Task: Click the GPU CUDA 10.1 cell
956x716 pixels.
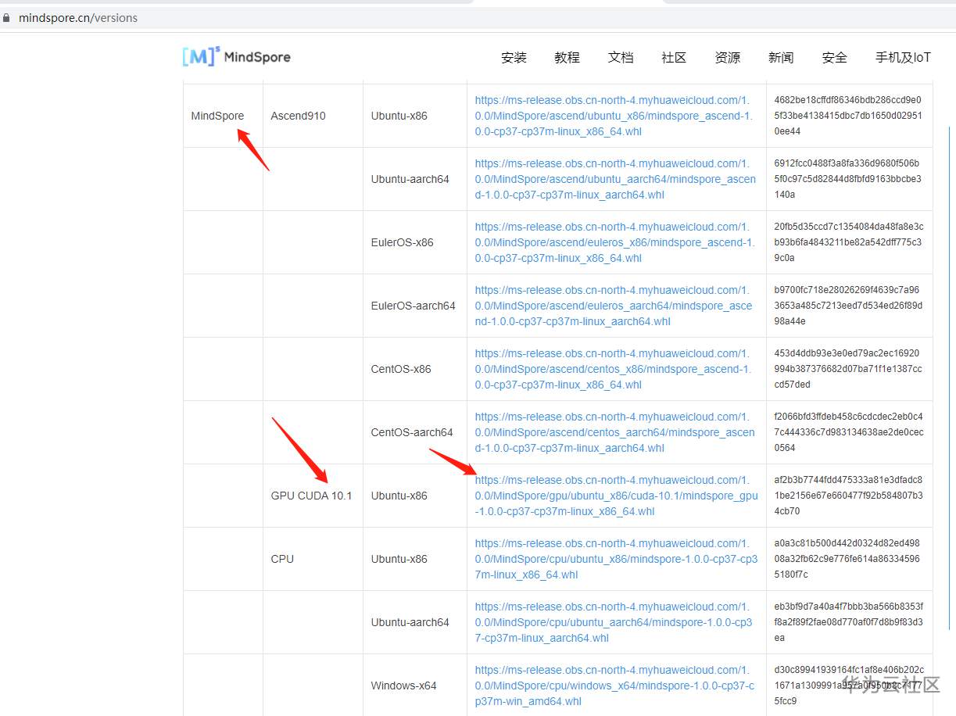Action: tap(311, 496)
